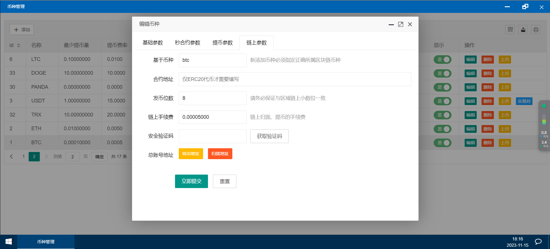Screen dimensions: 550x249
Task: Toggle display switch for DOGE row
Action: coord(443,73)
